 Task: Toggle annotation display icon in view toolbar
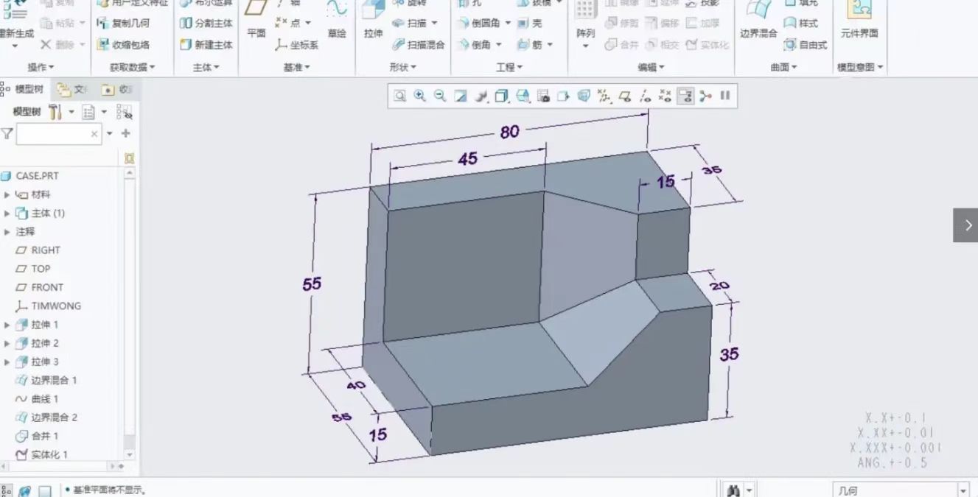pos(685,96)
